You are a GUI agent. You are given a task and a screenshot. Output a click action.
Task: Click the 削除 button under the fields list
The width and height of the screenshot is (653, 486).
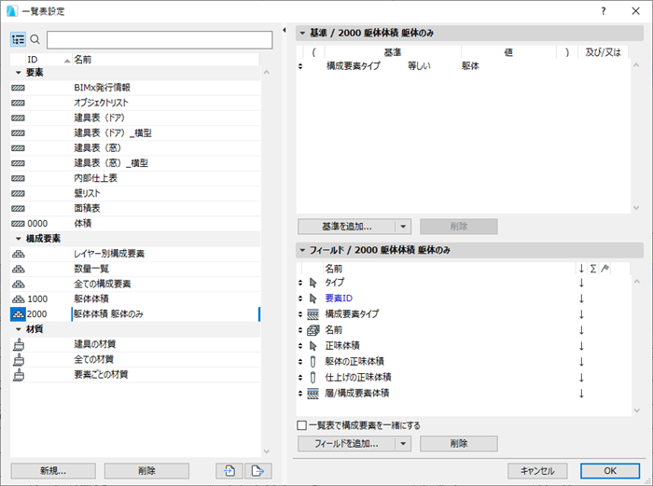click(x=459, y=443)
